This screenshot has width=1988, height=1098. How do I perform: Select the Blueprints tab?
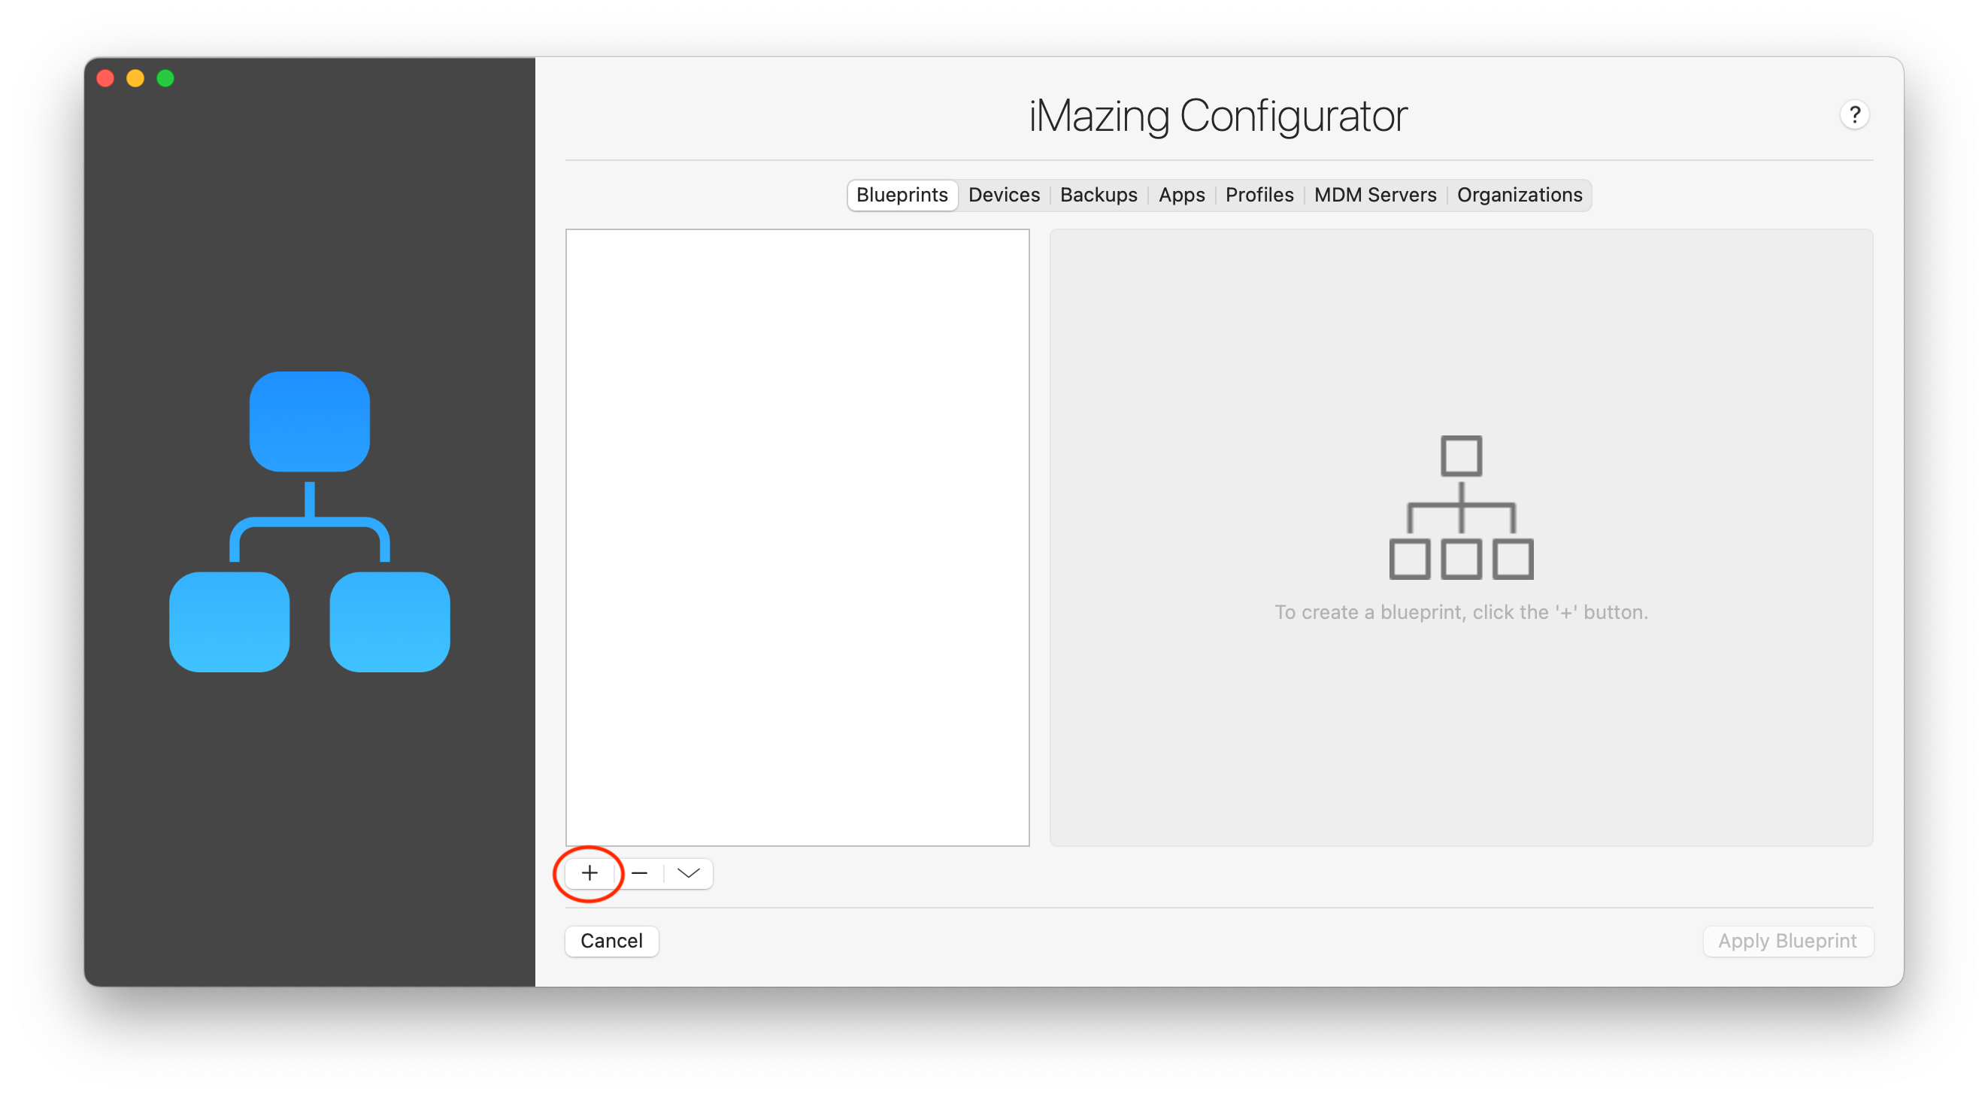point(903,195)
